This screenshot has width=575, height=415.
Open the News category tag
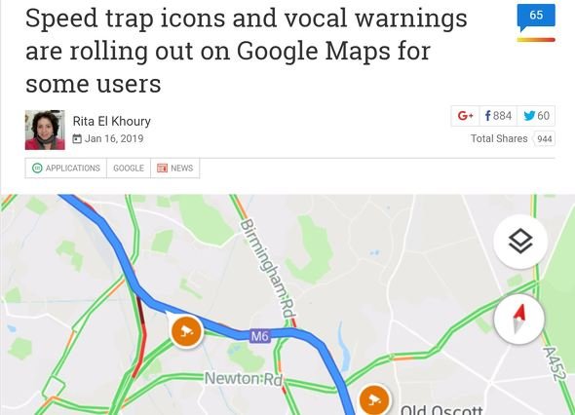174,169
